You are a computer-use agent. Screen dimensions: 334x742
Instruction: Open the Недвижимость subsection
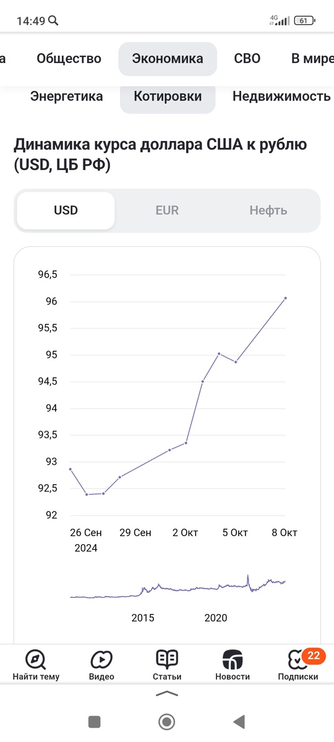point(281,96)
